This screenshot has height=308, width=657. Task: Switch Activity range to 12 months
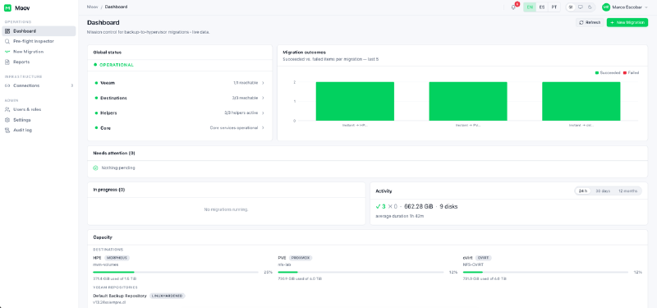[627, 191]
